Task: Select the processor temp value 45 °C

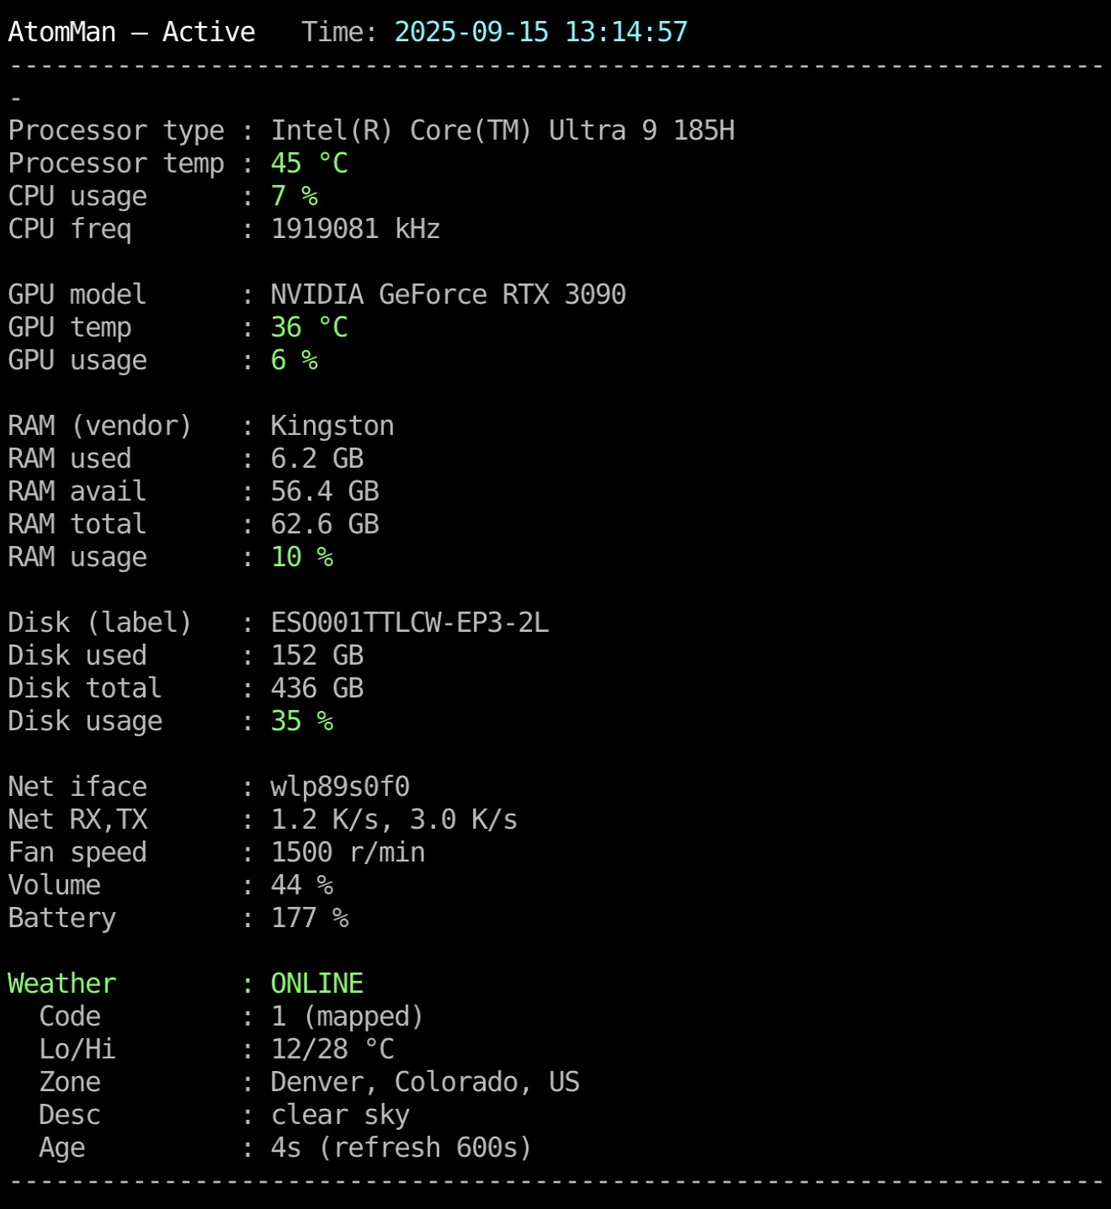Action: pyautogui.click(x=309, y=163)
